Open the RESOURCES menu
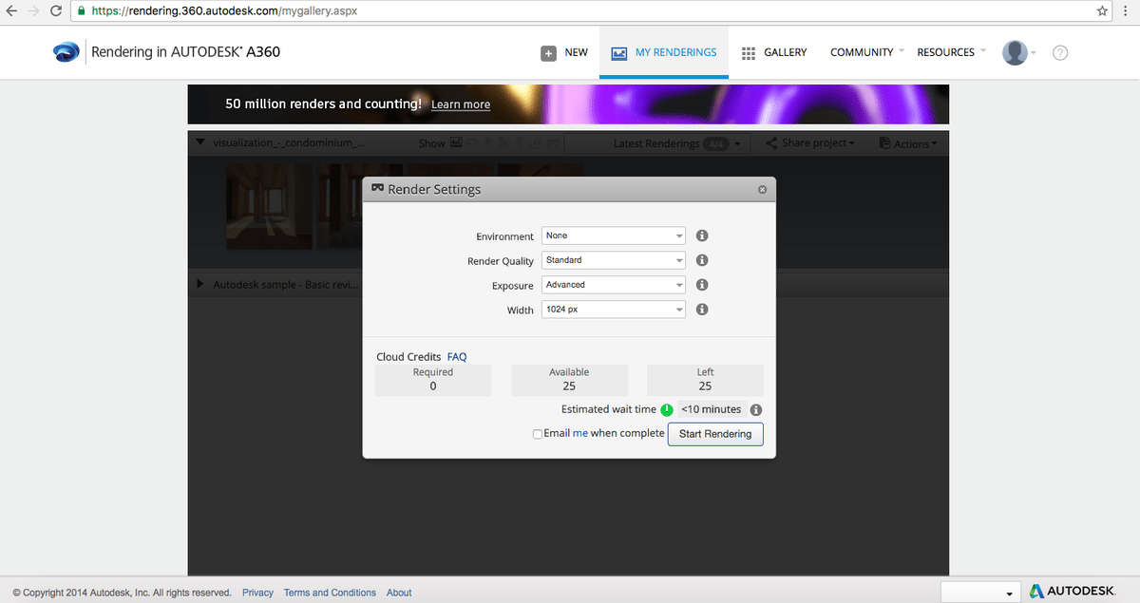Screen dimensions: 1140x603 (x=951, y=53)
